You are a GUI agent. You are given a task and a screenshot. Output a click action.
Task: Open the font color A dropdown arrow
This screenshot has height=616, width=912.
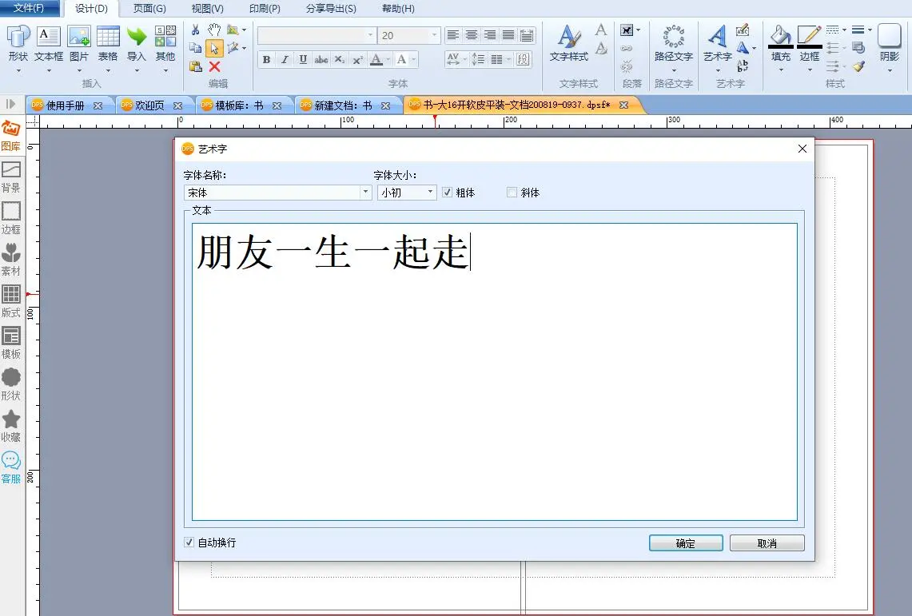(388, 59)
